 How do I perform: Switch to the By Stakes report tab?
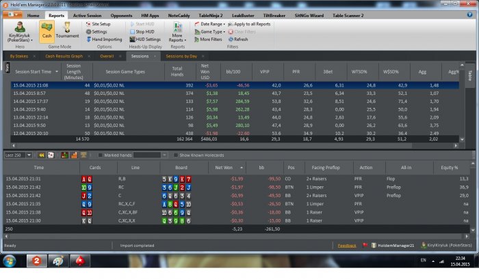pyautogui.click(x=19, y=56)
